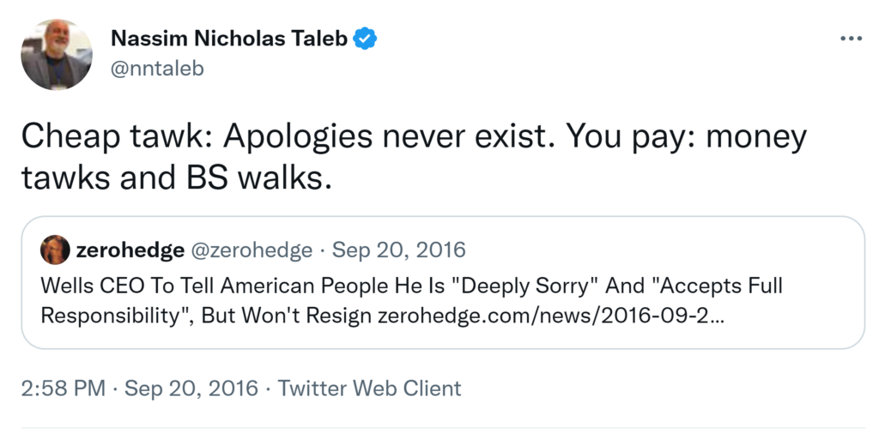The image size is (879, 439).
Task: Click the Twitter Web Client source label
Action: (369, 388)
